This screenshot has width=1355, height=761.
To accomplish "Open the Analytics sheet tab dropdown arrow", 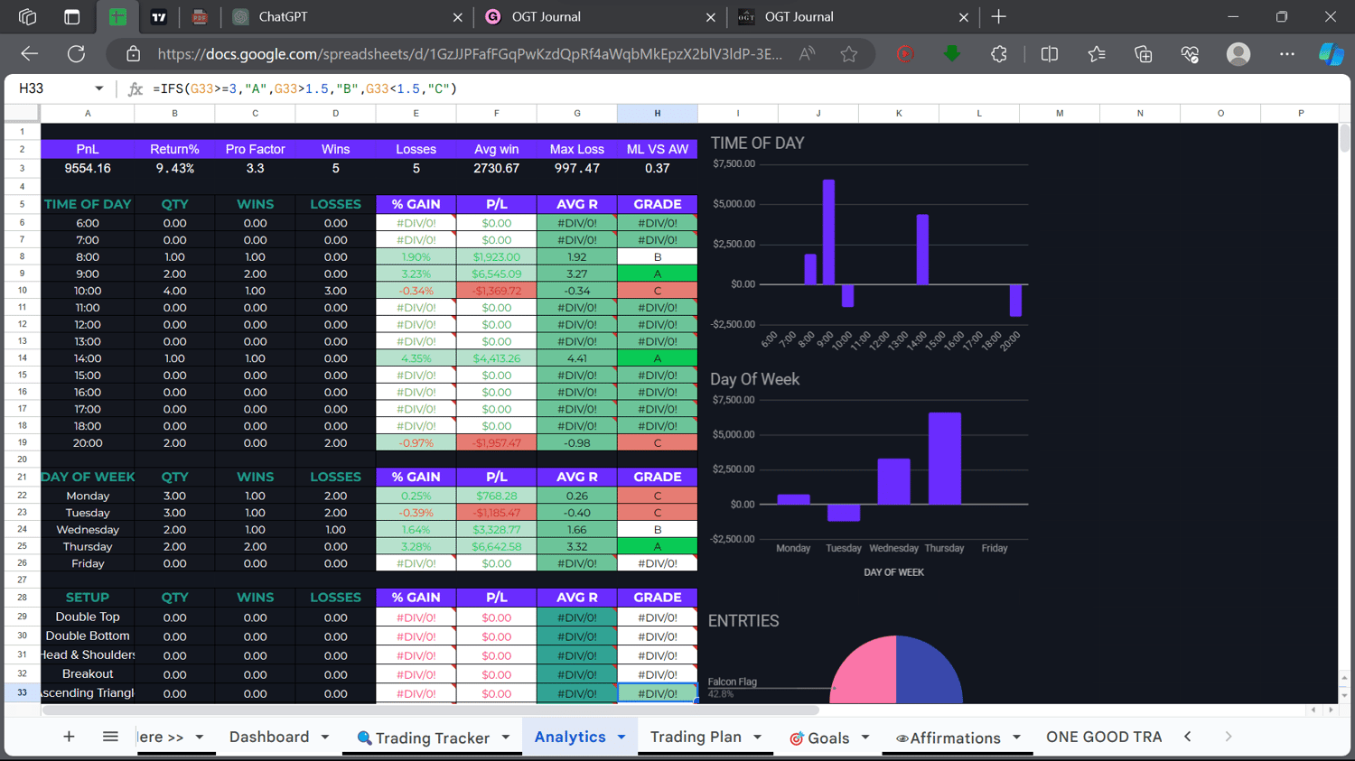I will [621, 738].
